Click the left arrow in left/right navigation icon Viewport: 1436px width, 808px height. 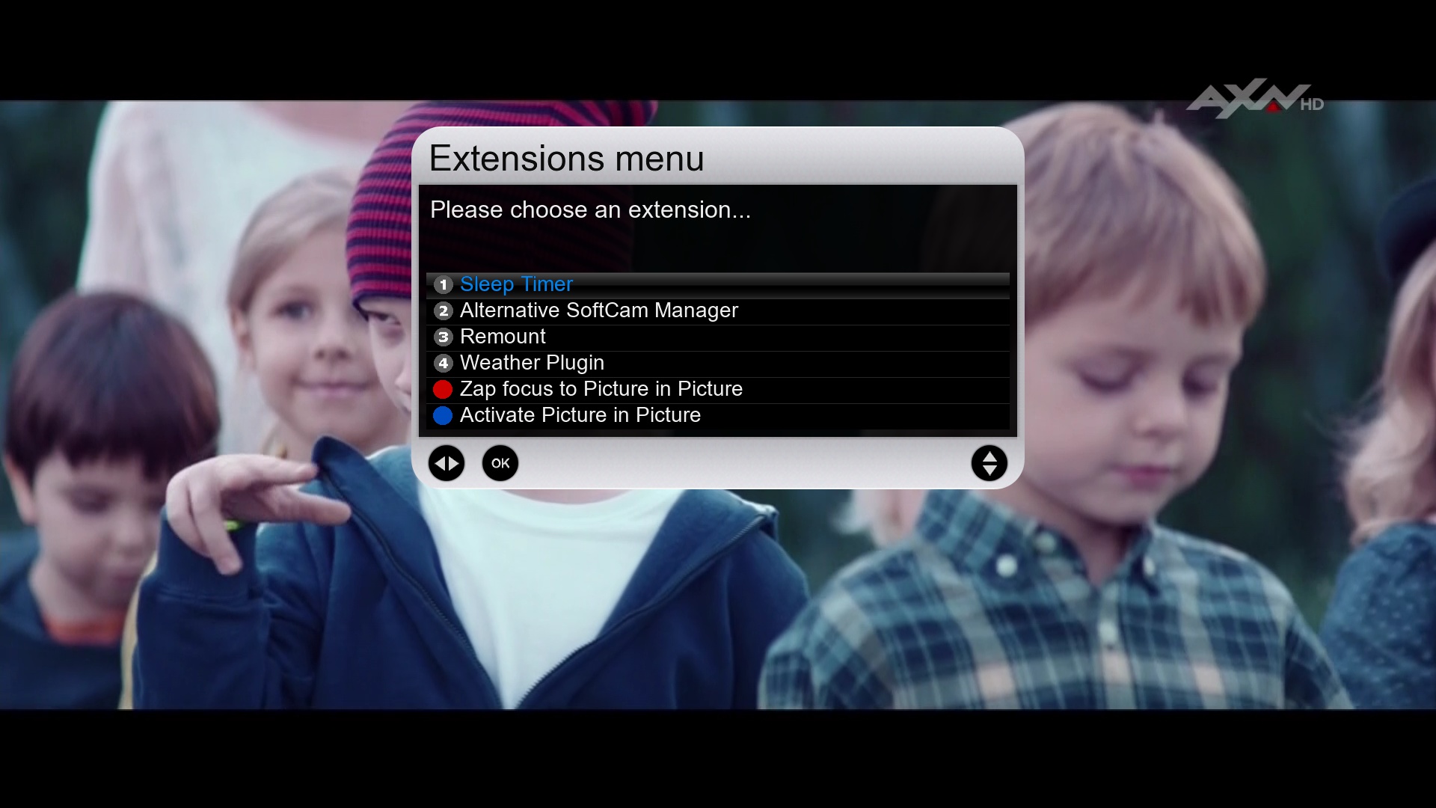[440, 464]
